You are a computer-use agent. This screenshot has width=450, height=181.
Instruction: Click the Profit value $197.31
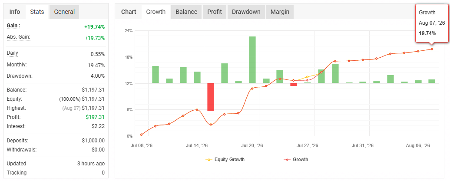click(95, 117)
